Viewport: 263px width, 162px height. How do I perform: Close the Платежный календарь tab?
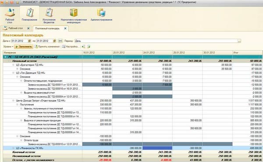[x=65, y=28]
